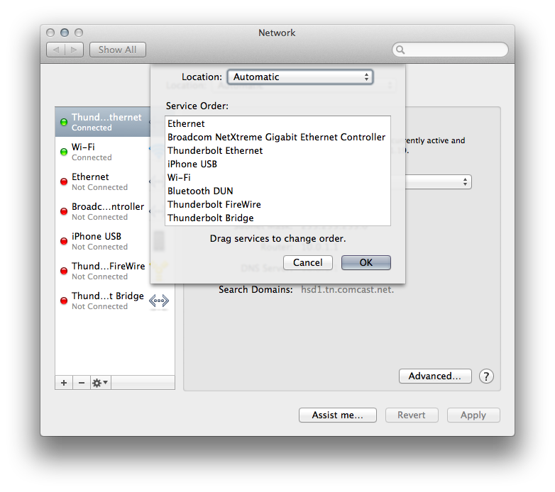Click the add service plus button
The height and width of the screenshot is (492, 555).
click(x=64, y=383)
